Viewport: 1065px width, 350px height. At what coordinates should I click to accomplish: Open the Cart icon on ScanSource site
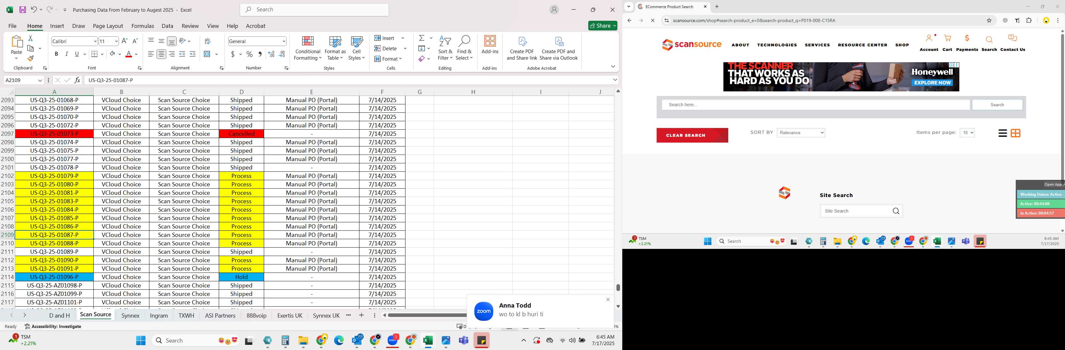point(947,39)
